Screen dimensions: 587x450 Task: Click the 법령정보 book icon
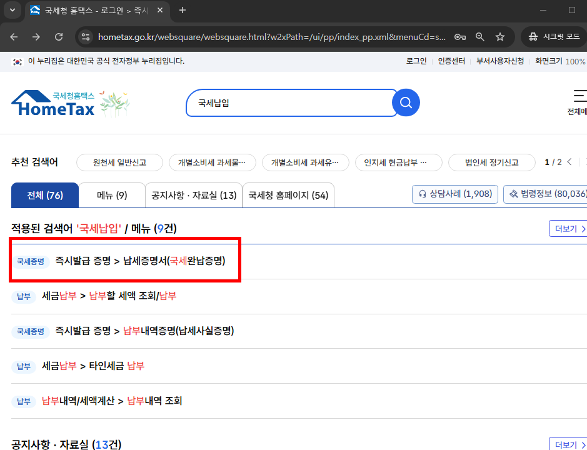514,194
